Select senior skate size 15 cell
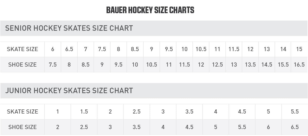 tap(299, 49)
